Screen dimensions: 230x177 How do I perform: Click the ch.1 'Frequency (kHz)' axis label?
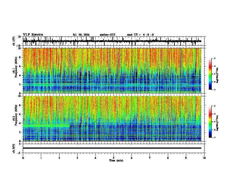[16, 67]
